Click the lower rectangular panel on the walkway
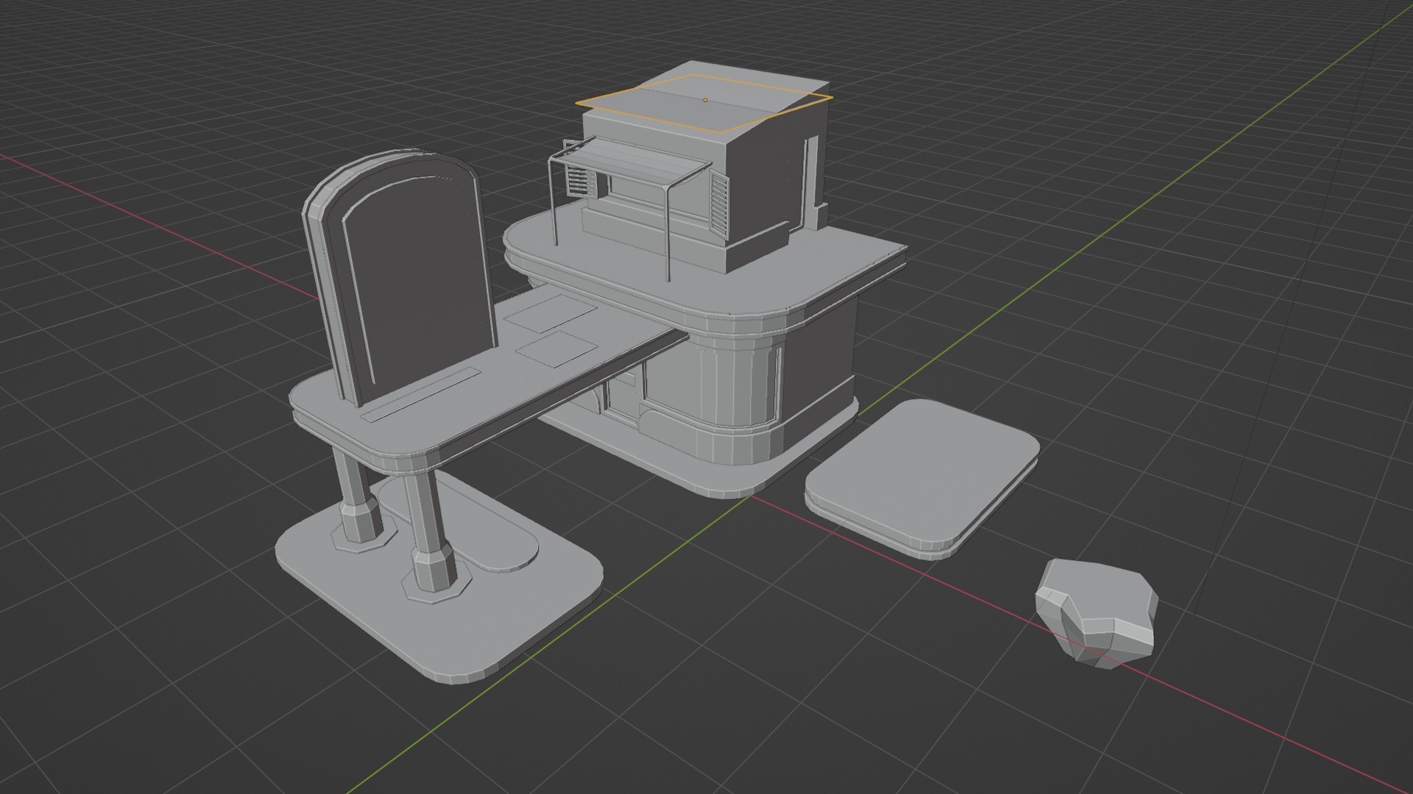The image size is (1413, 794). tap(557, 348)
